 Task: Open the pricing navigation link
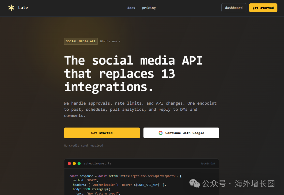point(149,8)
